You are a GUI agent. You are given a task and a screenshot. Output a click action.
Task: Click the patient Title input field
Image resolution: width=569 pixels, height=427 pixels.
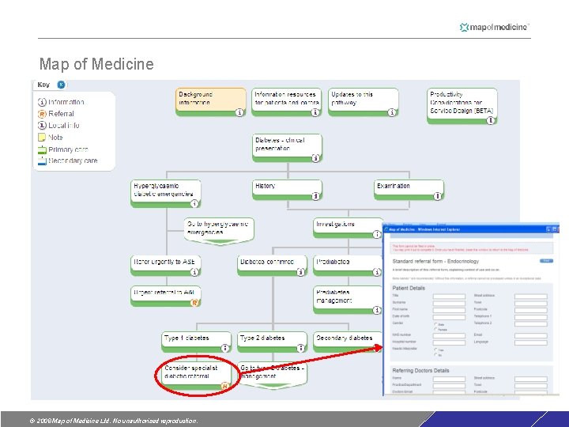click(449, 297)
